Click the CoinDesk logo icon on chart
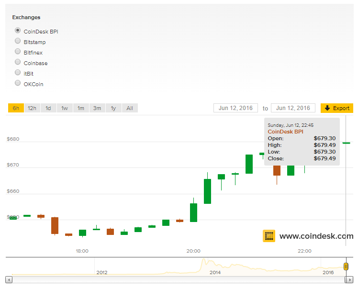 [269, 236]
